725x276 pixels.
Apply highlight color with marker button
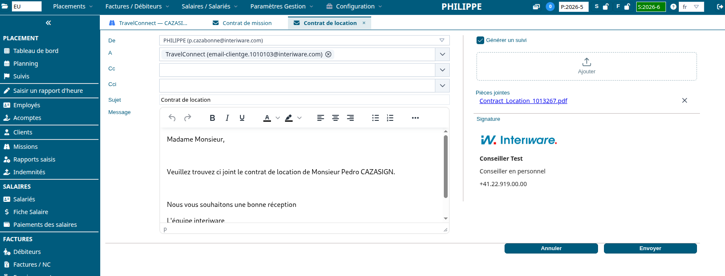click(289, 118)
